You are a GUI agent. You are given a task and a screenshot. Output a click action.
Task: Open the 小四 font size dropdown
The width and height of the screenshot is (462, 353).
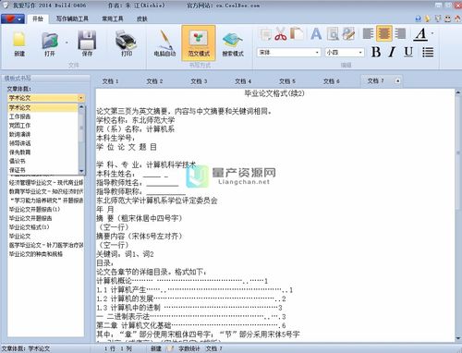[360, 53]
